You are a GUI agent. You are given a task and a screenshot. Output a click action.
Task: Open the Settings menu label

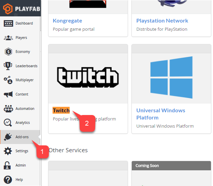coord(22,151)
